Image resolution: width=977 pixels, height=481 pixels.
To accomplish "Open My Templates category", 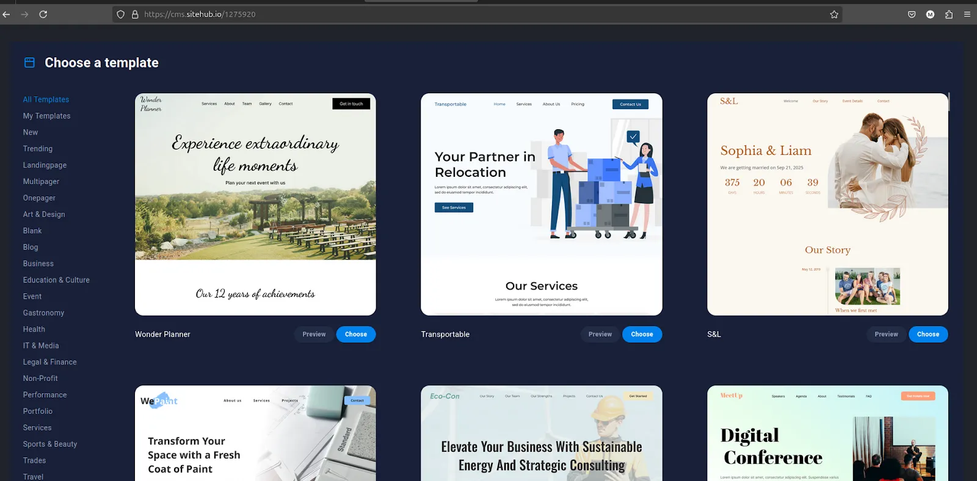I will (46, 116).
